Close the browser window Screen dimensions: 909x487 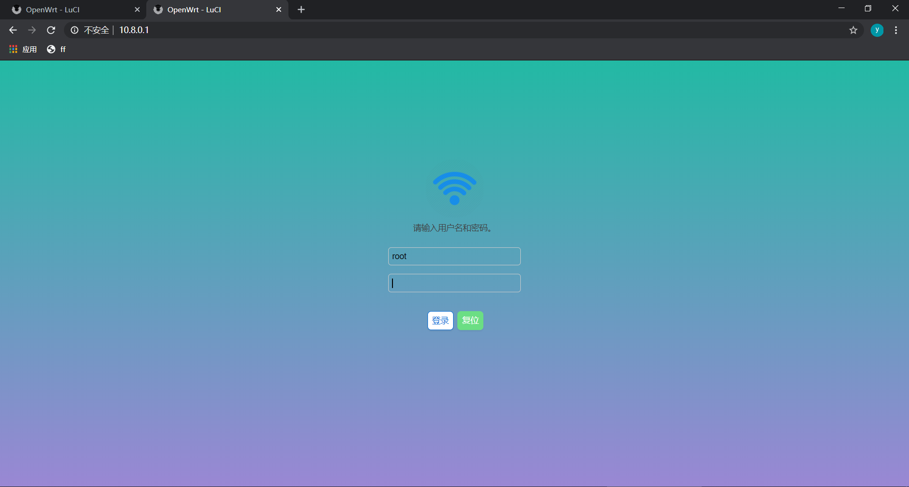point(895,9)
